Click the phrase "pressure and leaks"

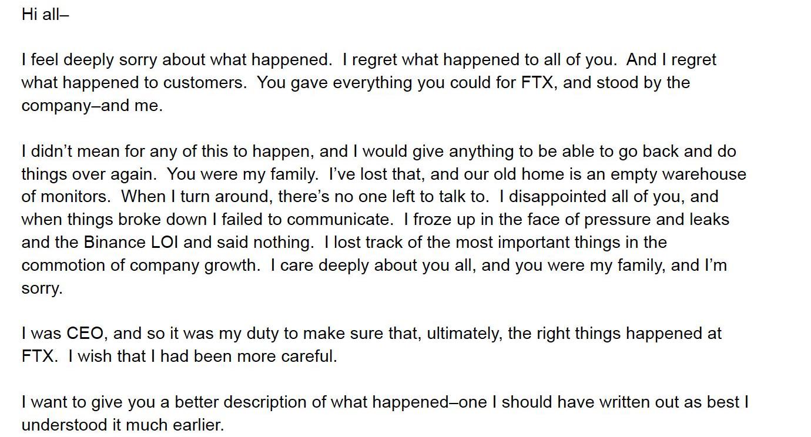click(x=654, y=220)
